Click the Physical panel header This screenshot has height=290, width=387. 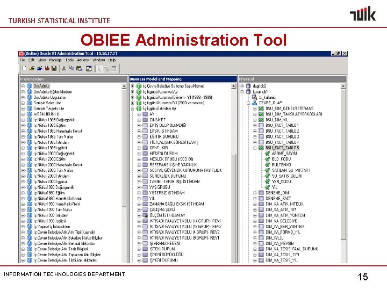coord(292,79)
